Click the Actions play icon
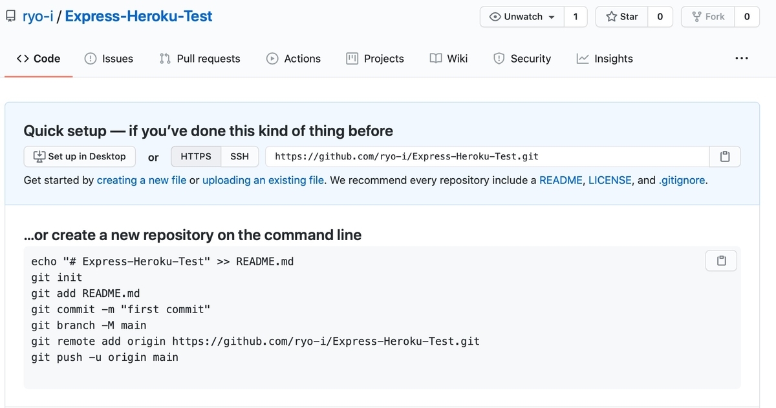The width and height of the screenshot is (776, 408). 272,59
